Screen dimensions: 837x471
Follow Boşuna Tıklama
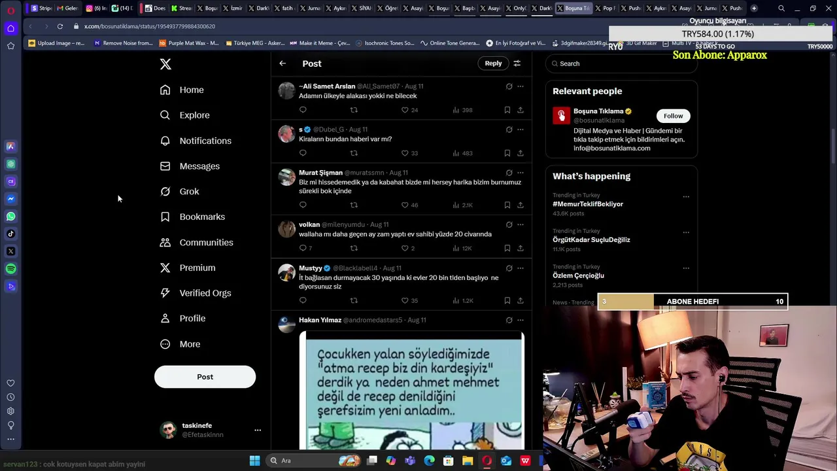point(673,116)
